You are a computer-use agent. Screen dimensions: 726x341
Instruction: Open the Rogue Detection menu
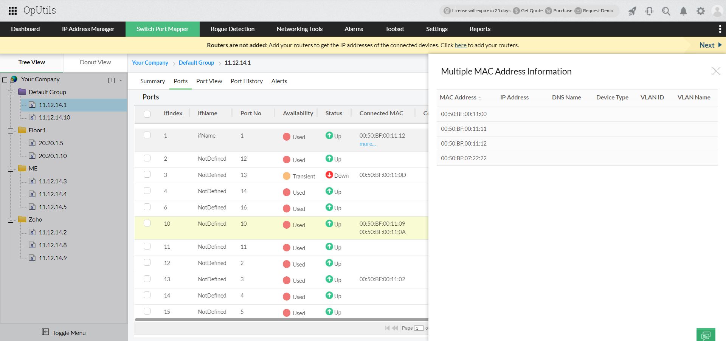[233, 29]
